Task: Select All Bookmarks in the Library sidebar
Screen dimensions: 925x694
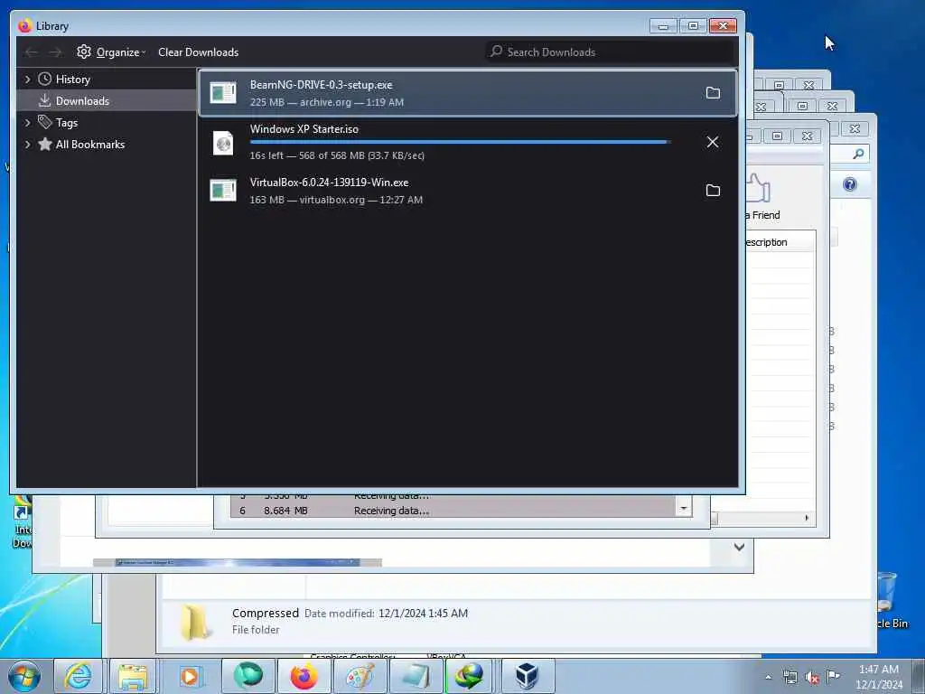Action: 107,144
